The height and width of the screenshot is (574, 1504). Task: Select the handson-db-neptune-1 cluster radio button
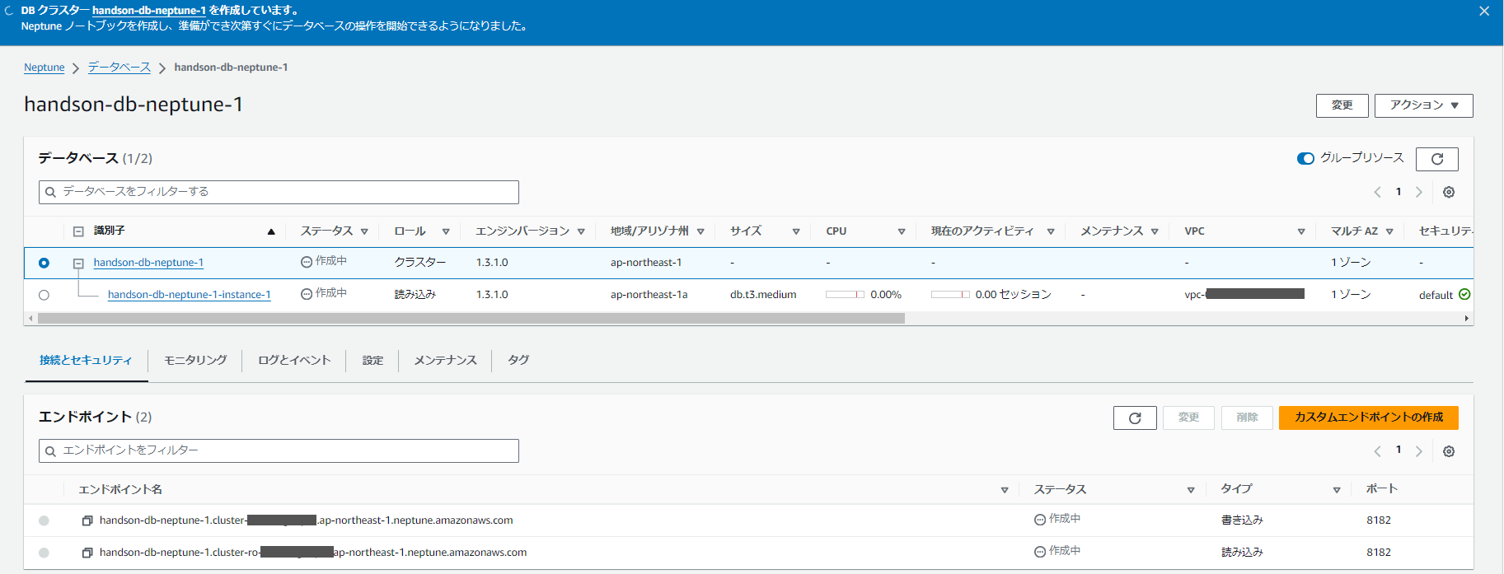point(44,263)
